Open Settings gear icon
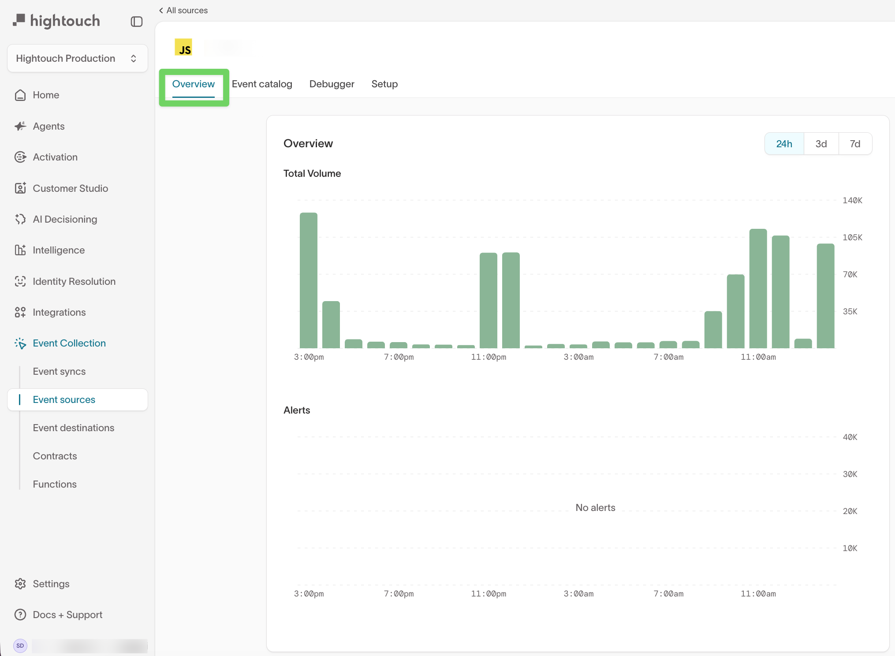 [20, 584]
